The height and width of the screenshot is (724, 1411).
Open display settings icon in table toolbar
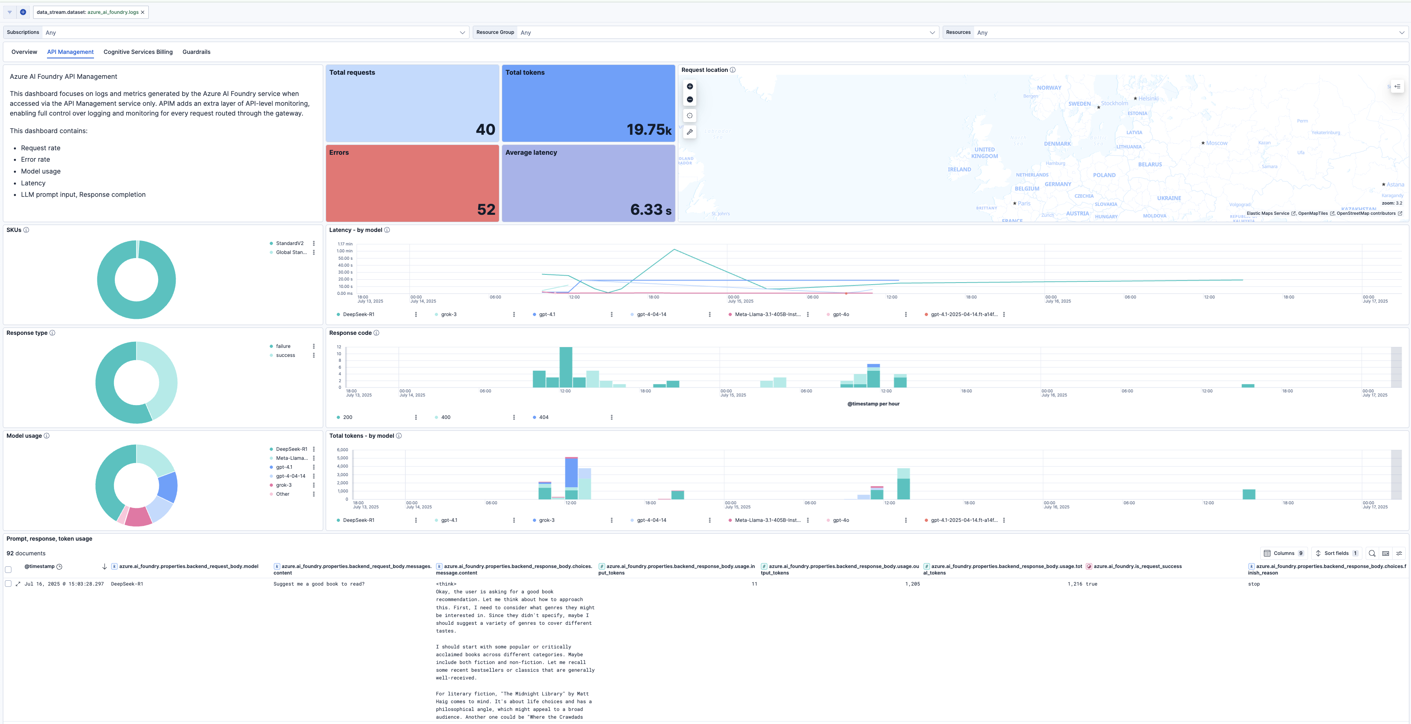coord(1399,553)
